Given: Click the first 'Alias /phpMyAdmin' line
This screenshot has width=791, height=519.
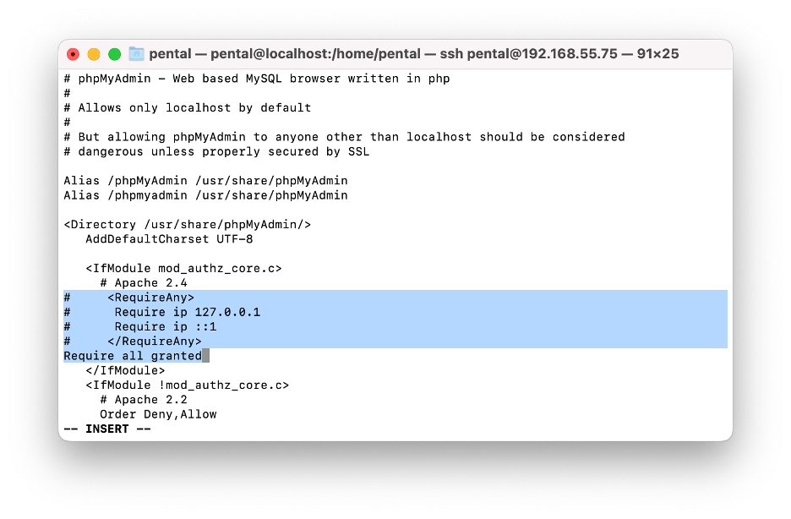Looking at the screenshot, I should point(206,181).
